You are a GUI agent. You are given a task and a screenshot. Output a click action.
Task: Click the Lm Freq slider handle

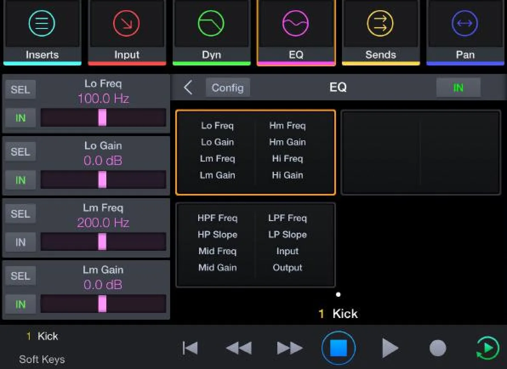(x=102, y=241)
